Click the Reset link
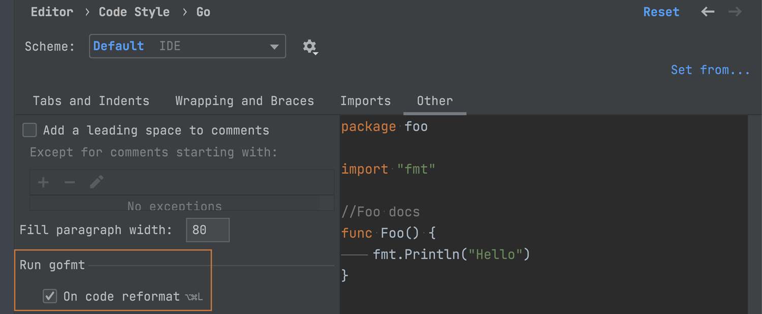This screenshot has height=314, width=762. click(x=661, y=12)
